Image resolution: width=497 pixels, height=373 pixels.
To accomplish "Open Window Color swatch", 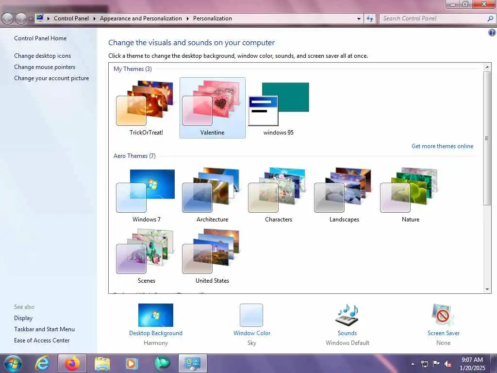I will tap(251, 315).
